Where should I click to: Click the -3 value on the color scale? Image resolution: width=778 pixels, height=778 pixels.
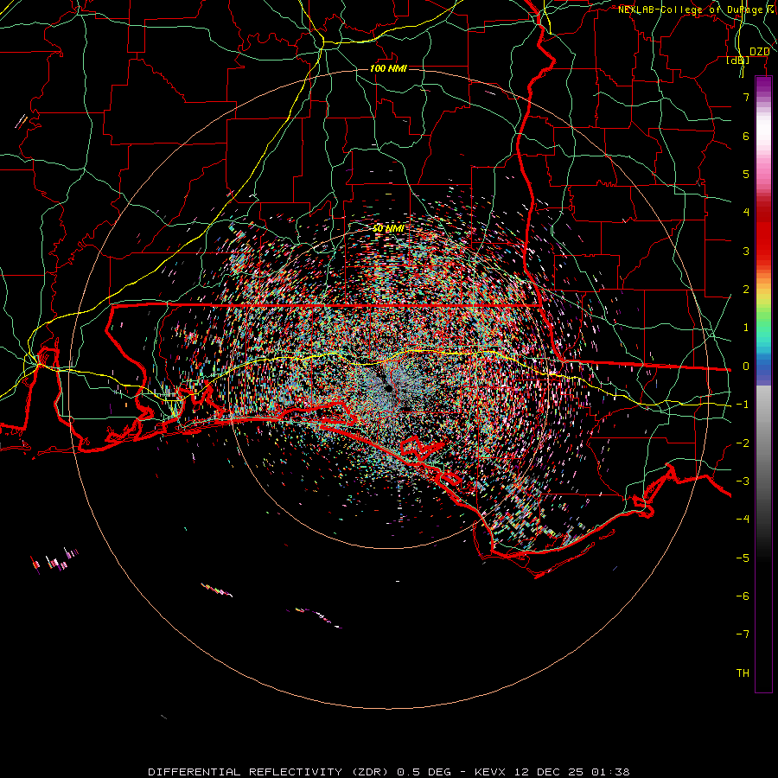pos(743,481)
